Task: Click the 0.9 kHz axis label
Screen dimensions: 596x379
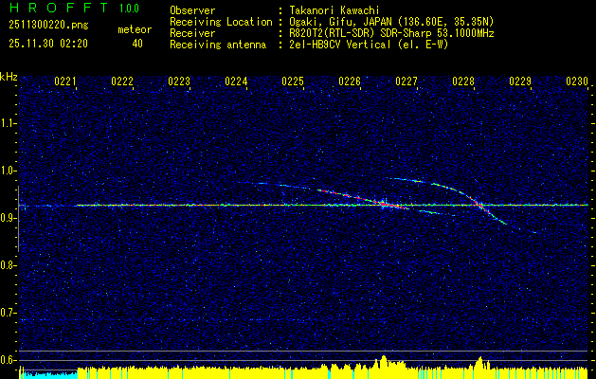Action: point(9,218)
